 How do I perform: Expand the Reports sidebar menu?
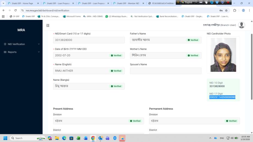click(x=21, y=52)
